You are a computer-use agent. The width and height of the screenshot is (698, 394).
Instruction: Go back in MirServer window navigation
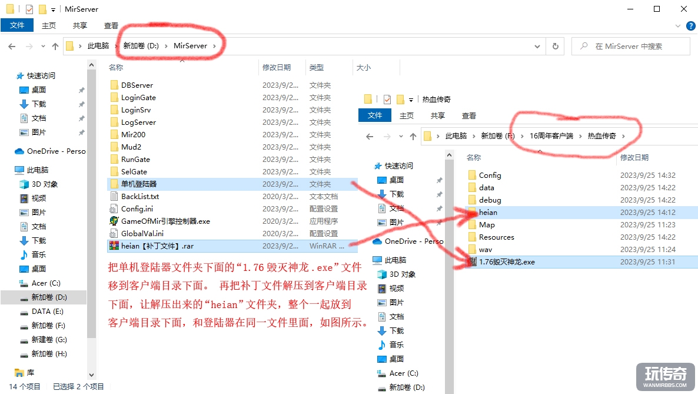click(x=12, y=46)
